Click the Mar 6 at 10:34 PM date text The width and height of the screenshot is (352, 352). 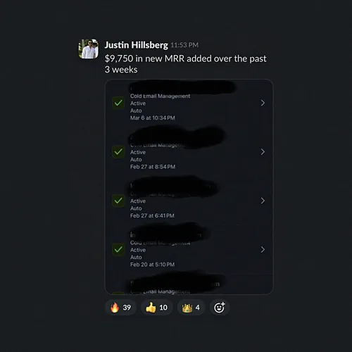153,118
